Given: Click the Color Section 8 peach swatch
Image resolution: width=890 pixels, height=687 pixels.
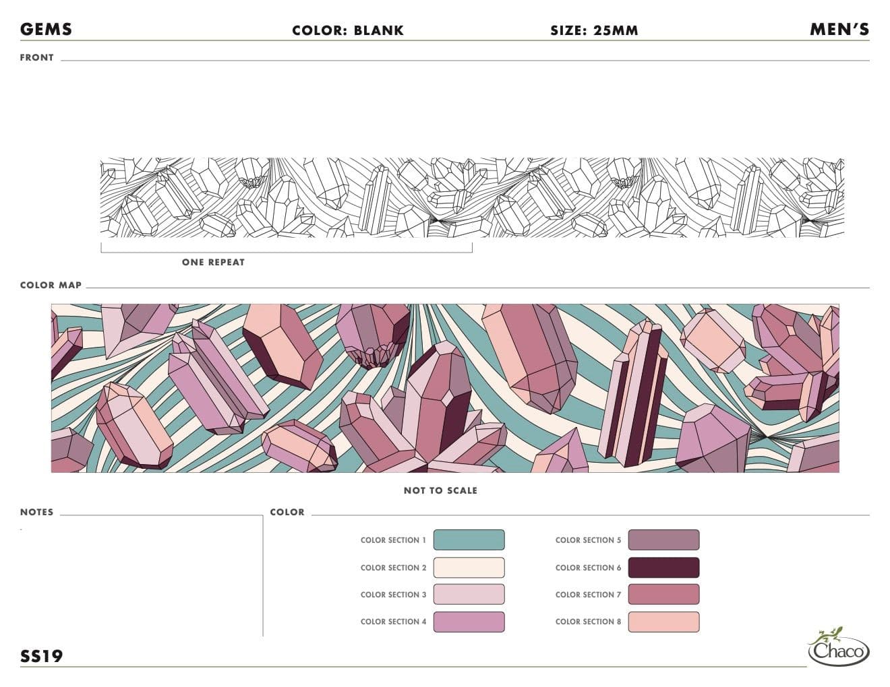Looking at the screenshot, I should 663,622.
